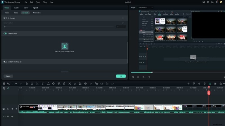The height and width of the screenshot is (126, 225).
Task: Open the File menu
Action: (x=26, y=2)
